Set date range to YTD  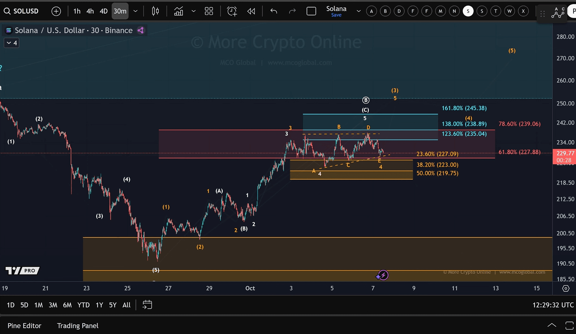83,305
